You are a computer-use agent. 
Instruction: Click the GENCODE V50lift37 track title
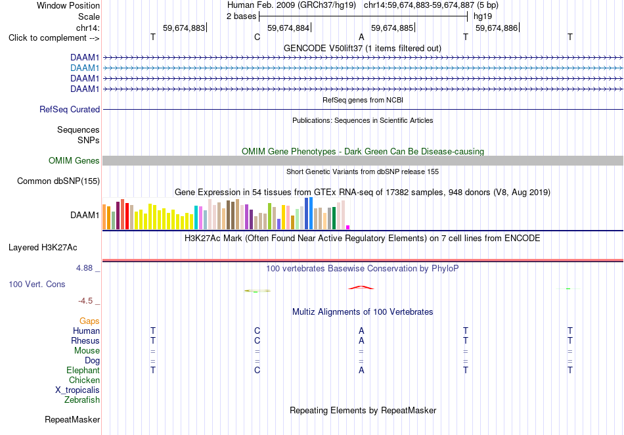coord(363,48)
